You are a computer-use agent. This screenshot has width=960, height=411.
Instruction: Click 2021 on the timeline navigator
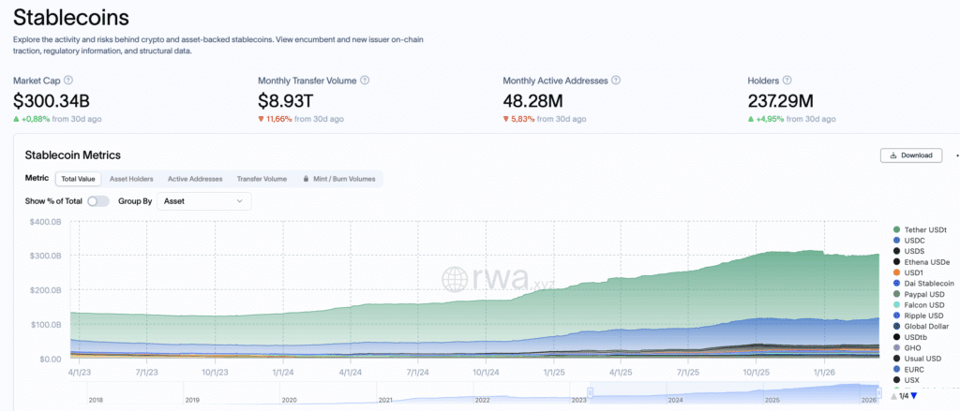(385, 400)
